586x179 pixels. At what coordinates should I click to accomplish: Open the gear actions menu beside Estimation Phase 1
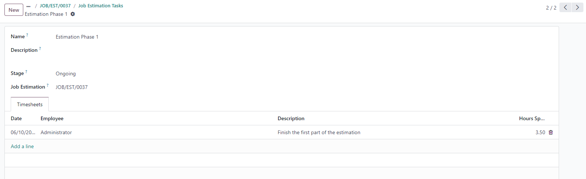pos(73,14)
